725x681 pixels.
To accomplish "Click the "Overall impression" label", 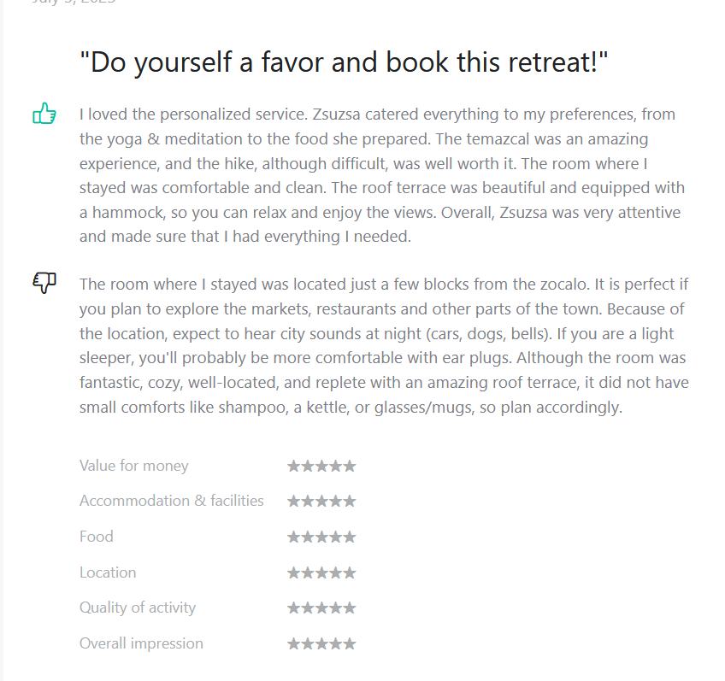I will tap(141, 643).
